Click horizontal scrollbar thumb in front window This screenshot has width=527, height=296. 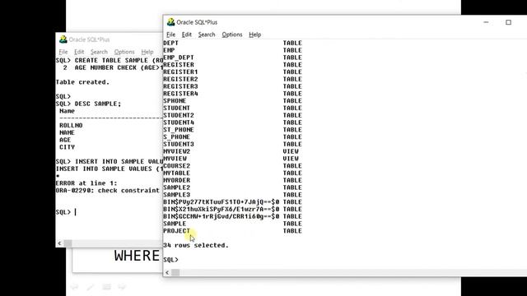[175, 272]
